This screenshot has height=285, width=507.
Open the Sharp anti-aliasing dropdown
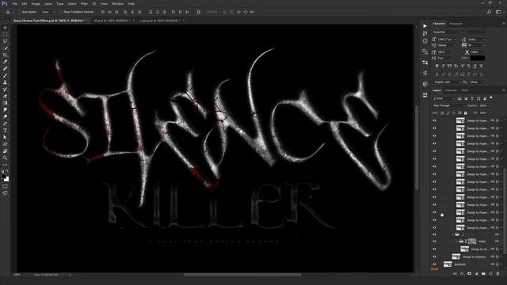coord(477,82)
